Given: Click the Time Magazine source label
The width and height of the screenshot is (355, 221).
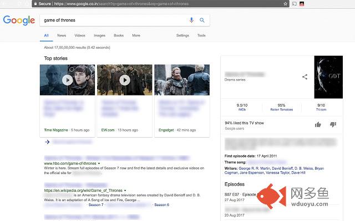Looking at the screenshot, I should tap(56, 130).
